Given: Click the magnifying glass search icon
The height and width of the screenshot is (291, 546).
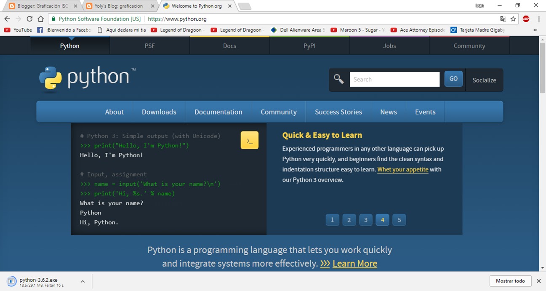Looking at the screenshot, I should [x=339, y=79].
